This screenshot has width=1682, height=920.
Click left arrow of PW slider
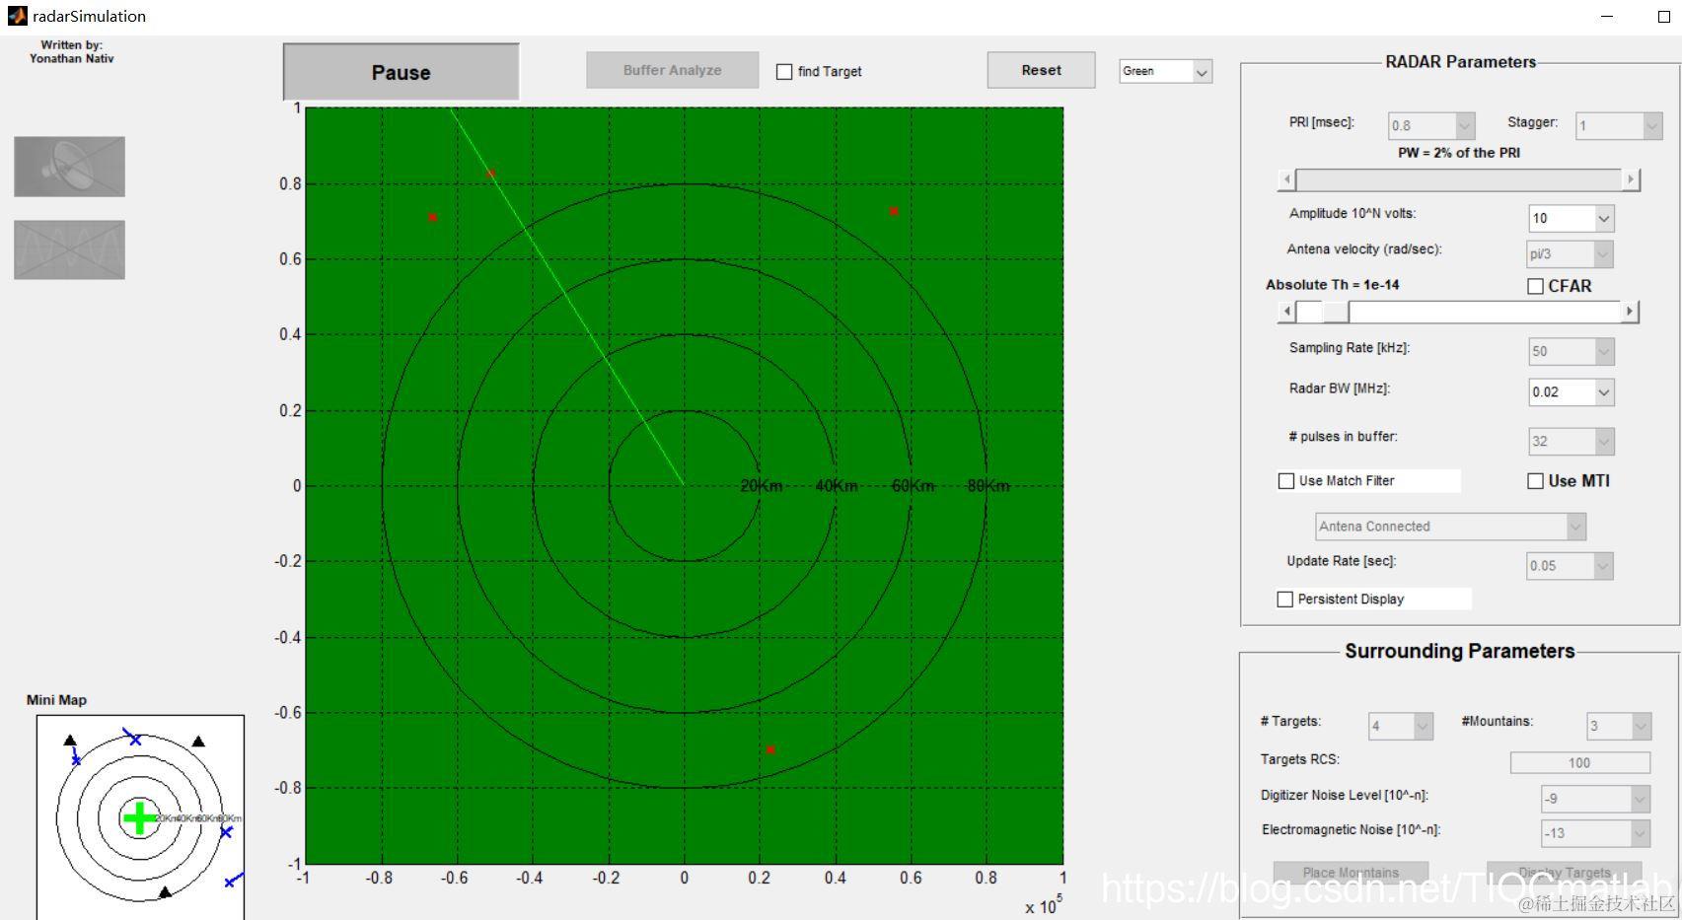pos(1286,179)
